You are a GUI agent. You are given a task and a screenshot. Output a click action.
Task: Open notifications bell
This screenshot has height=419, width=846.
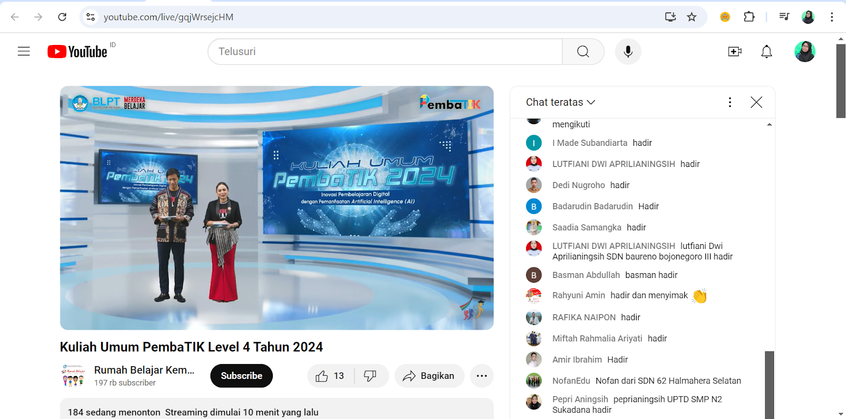767,51
